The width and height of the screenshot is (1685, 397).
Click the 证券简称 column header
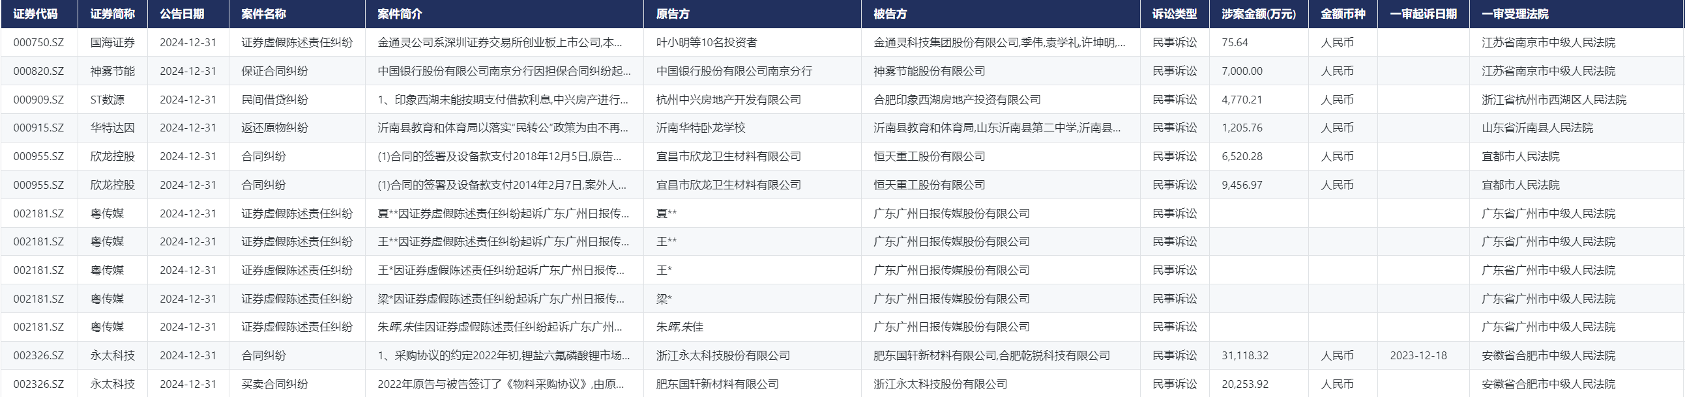pyautogui.click(x=113, y=14)
